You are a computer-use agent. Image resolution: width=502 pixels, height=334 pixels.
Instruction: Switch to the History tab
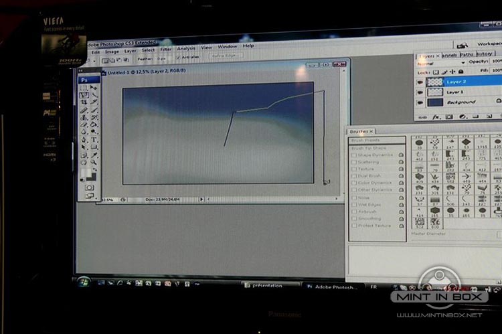click(x=485, y=54)
